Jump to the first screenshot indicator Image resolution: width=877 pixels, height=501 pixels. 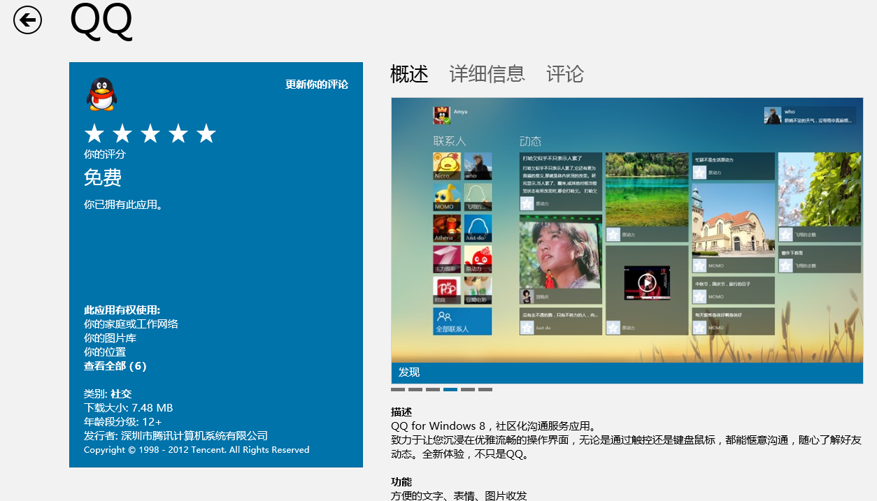(398, 389)
